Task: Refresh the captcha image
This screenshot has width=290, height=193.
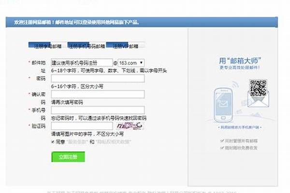Action: [130, 126]
